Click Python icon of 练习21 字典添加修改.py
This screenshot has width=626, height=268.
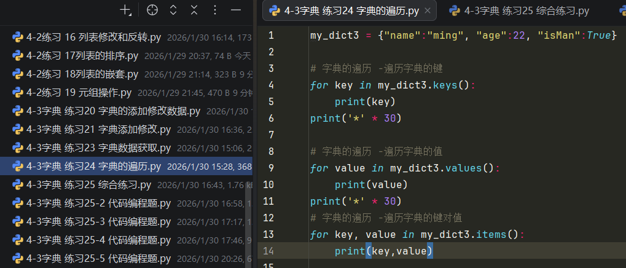[17, 130]
